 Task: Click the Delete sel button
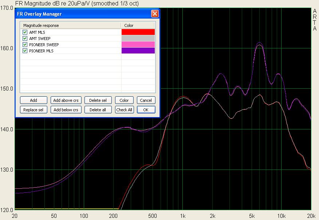coord(98,100)
